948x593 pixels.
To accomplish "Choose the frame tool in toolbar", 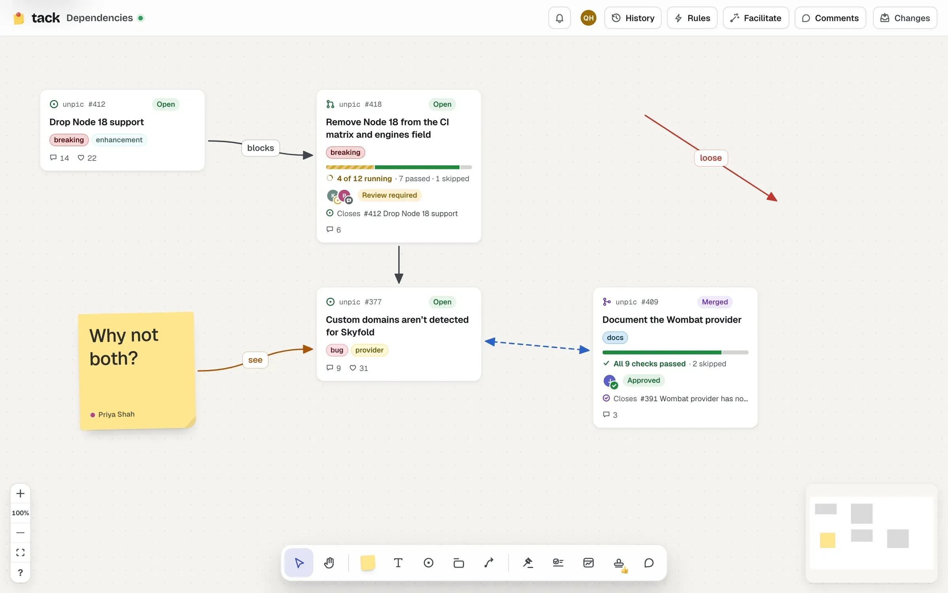I will (459, 563).
